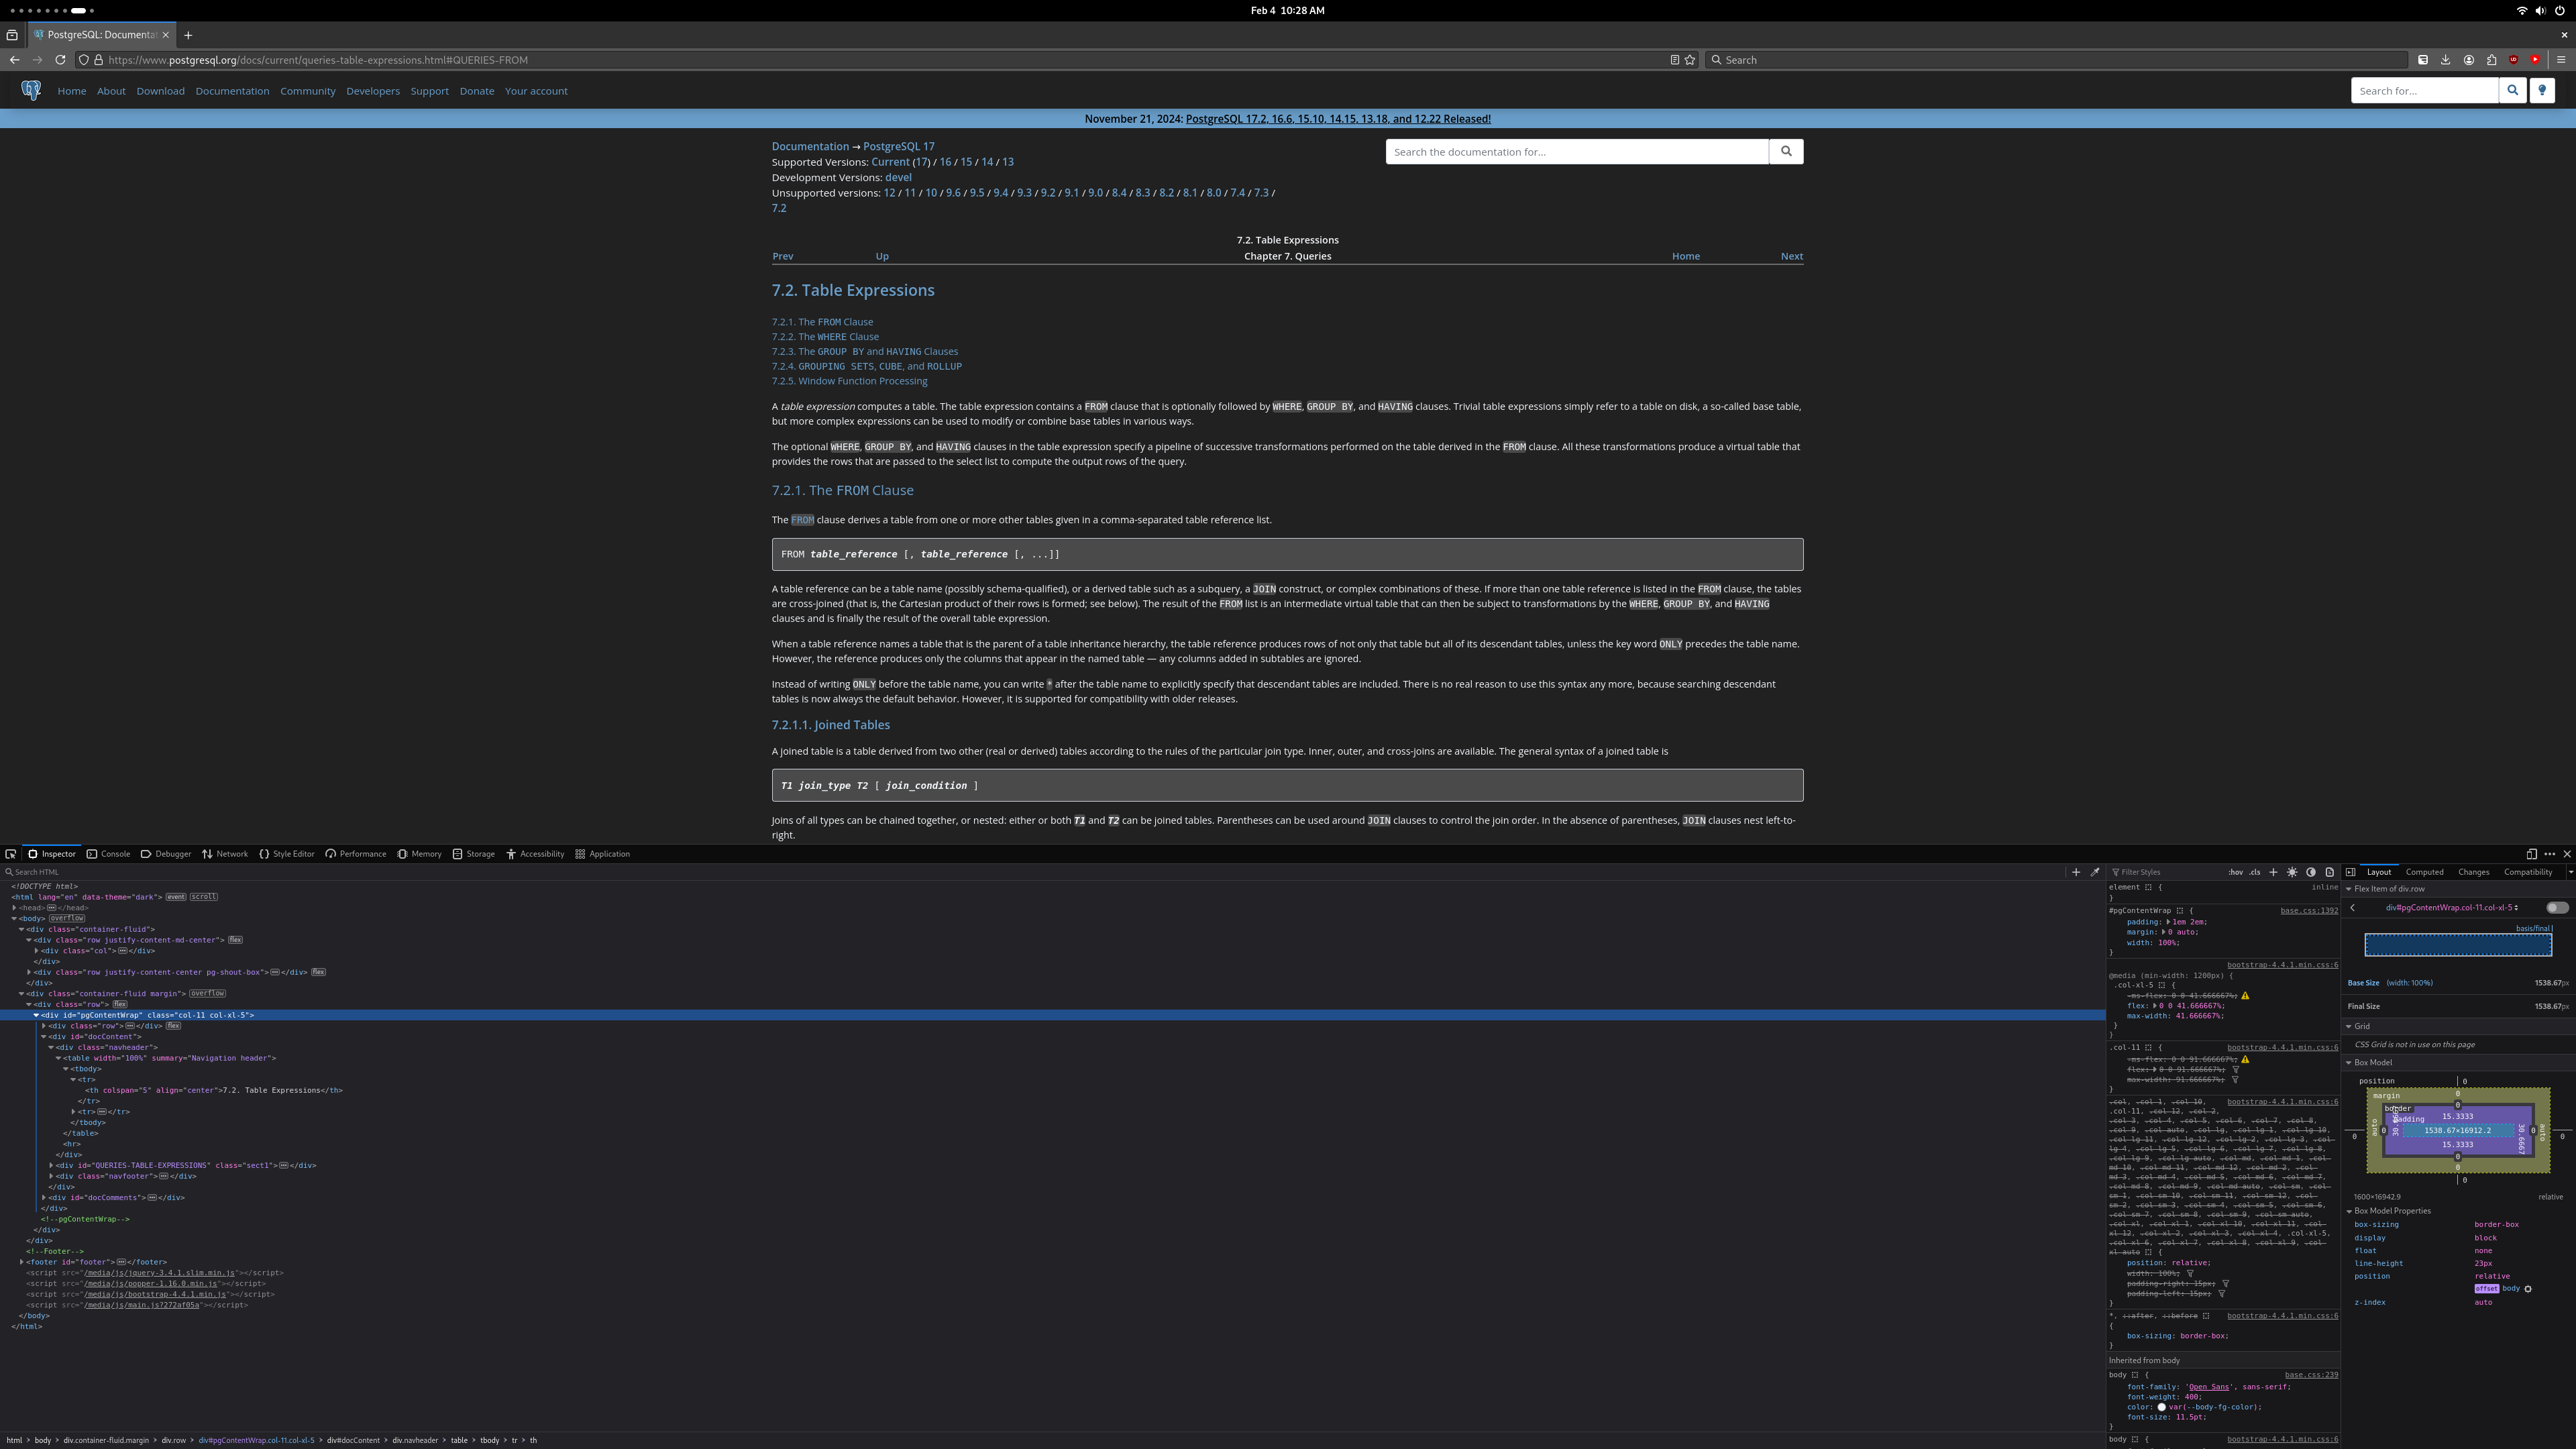2576x1449 pixels.
Task: Toggle the .cls classes panel
Action: click(x=2255, y=872)
